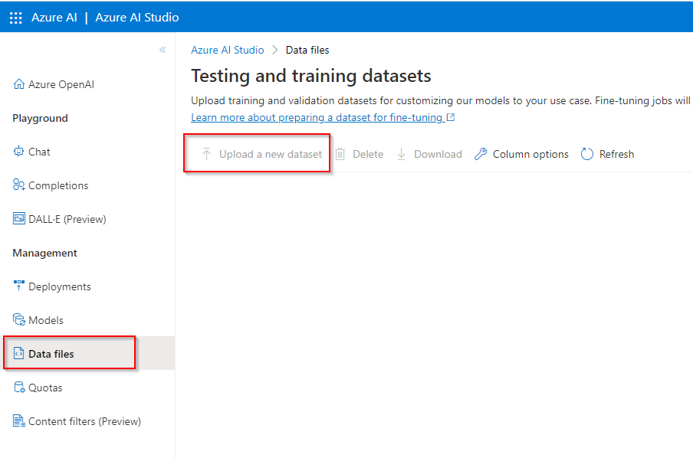
Task: View the Quotas page
Action: click(44, 387)
